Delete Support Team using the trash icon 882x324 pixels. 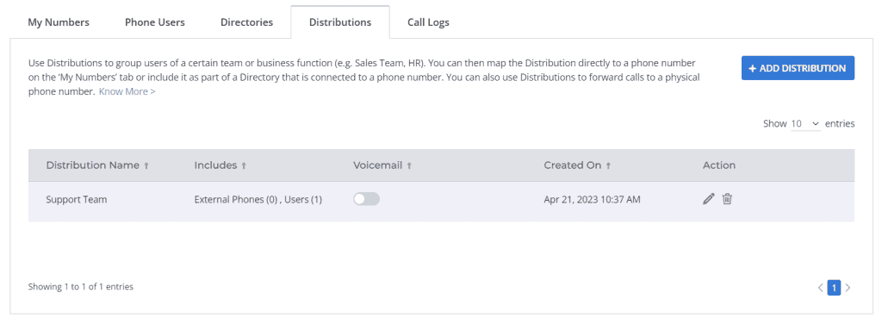(727, 198)
